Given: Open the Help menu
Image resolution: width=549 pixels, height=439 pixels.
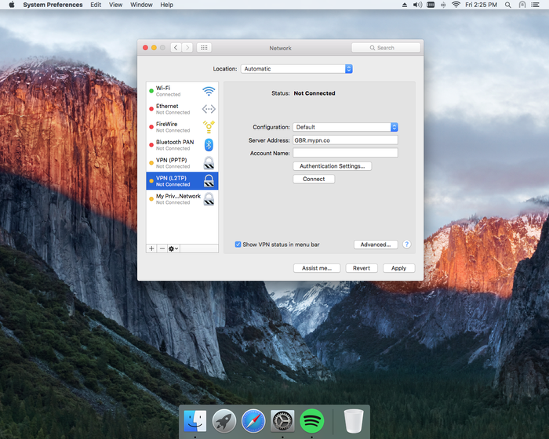Looking at the screenshot, I should coord(166,5).
